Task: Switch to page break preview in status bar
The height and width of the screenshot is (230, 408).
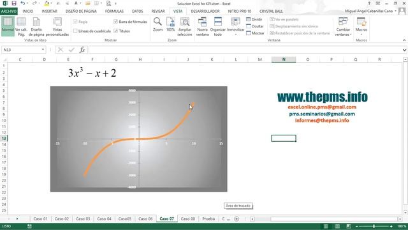Action: pos(349,226)
